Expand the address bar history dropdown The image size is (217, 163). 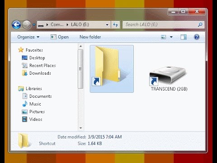point(107,24)
